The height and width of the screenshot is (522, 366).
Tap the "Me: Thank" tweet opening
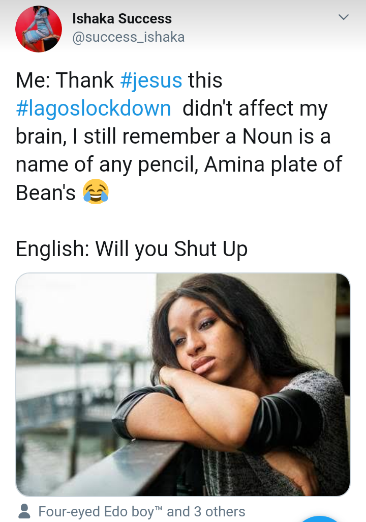click(65, 80)
